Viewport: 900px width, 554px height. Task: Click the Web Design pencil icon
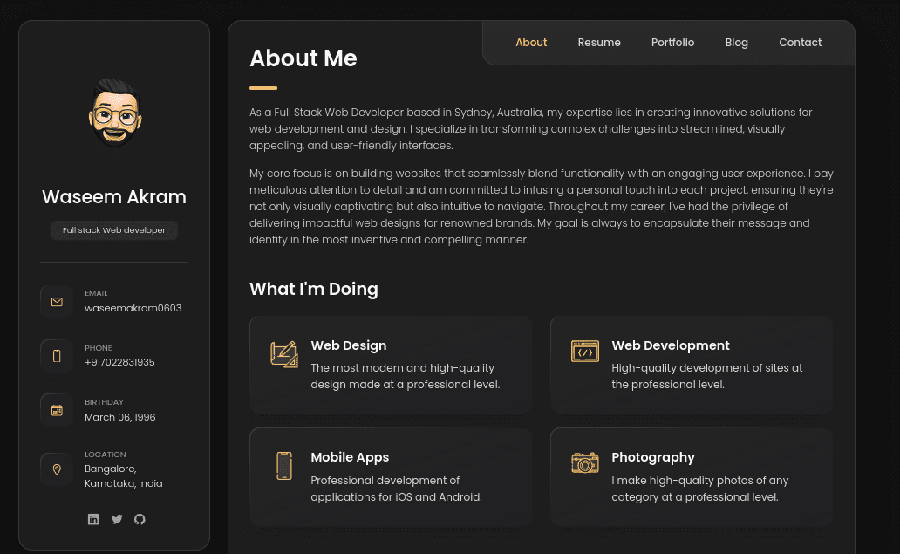point(284,354)
